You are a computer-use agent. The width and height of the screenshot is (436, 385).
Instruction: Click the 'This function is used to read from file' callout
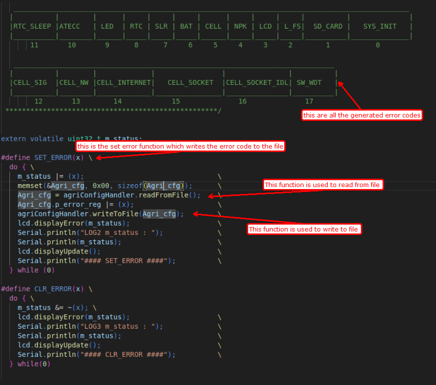[323, 184]
